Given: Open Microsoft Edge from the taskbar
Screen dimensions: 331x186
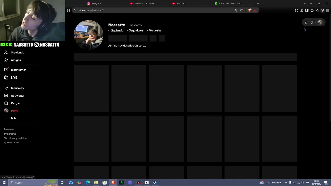Looking at the screenshot, I should pyautogui.click(x=88, y=183).
